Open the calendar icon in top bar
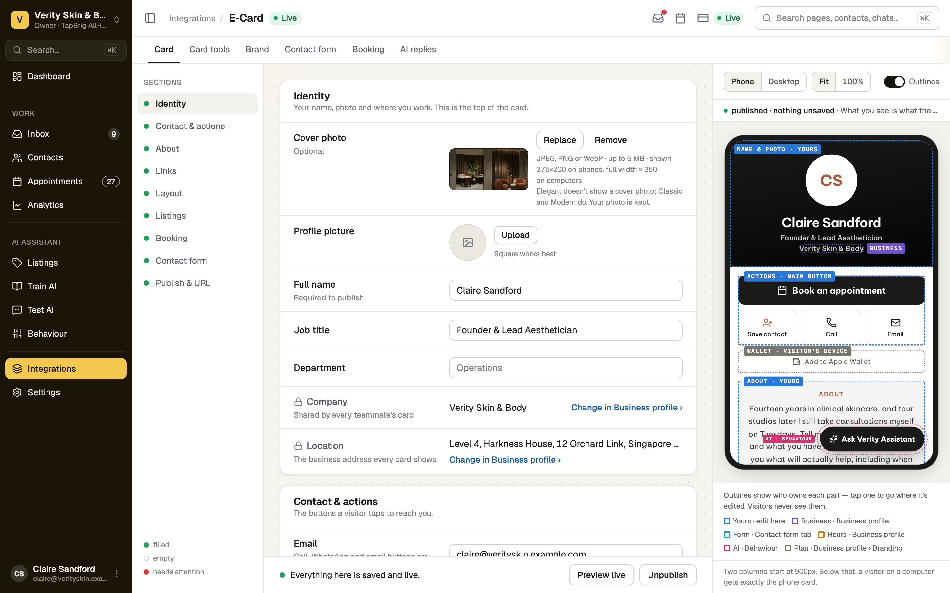Image resolution: width=950 pixels, height=593 pixels. tap(680, 18)
